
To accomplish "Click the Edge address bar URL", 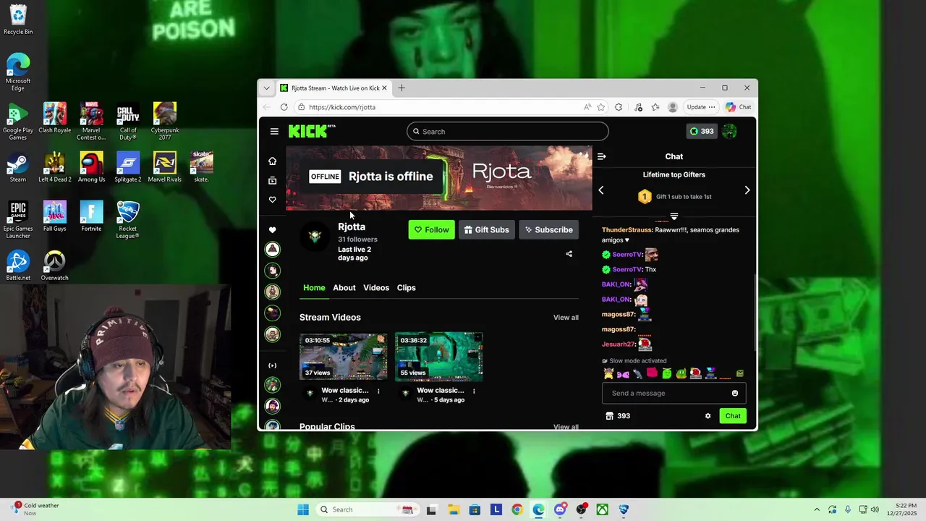I will click(342, 107).
